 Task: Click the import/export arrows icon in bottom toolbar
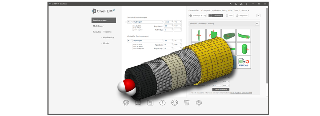[150, 102]
